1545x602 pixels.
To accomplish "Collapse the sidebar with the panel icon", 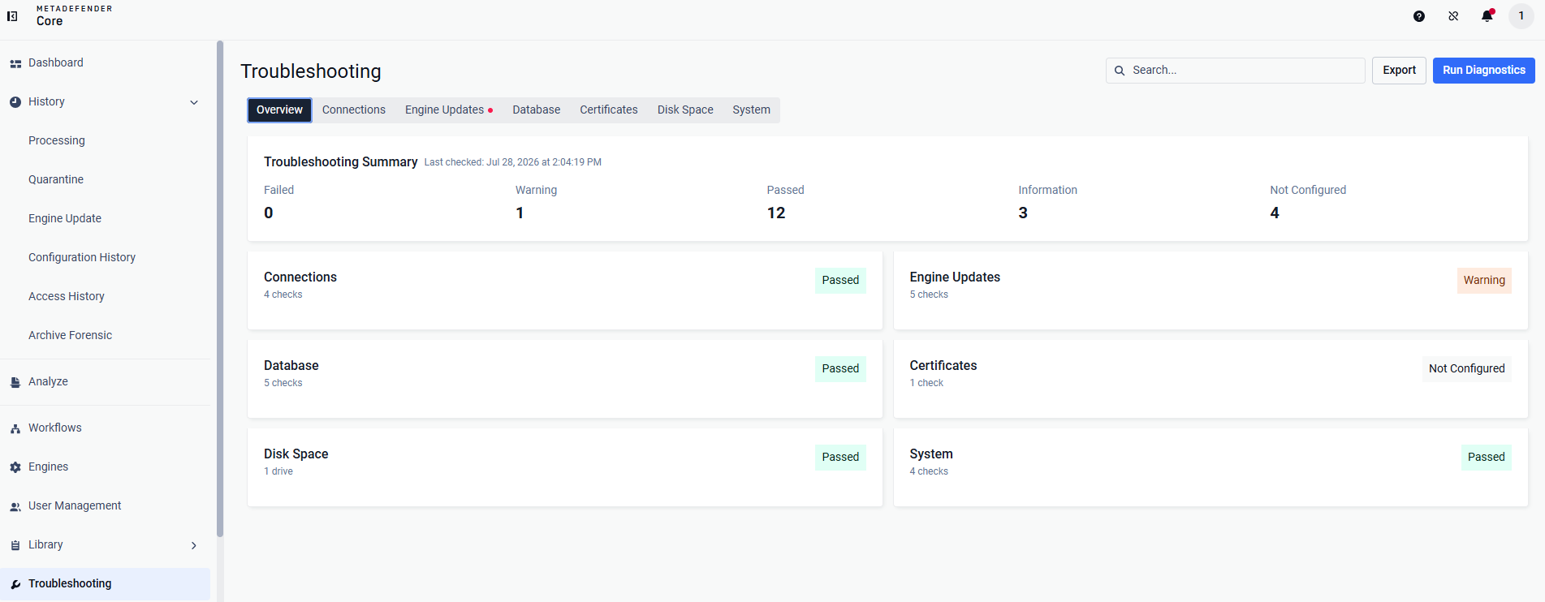I will (12, 16).
